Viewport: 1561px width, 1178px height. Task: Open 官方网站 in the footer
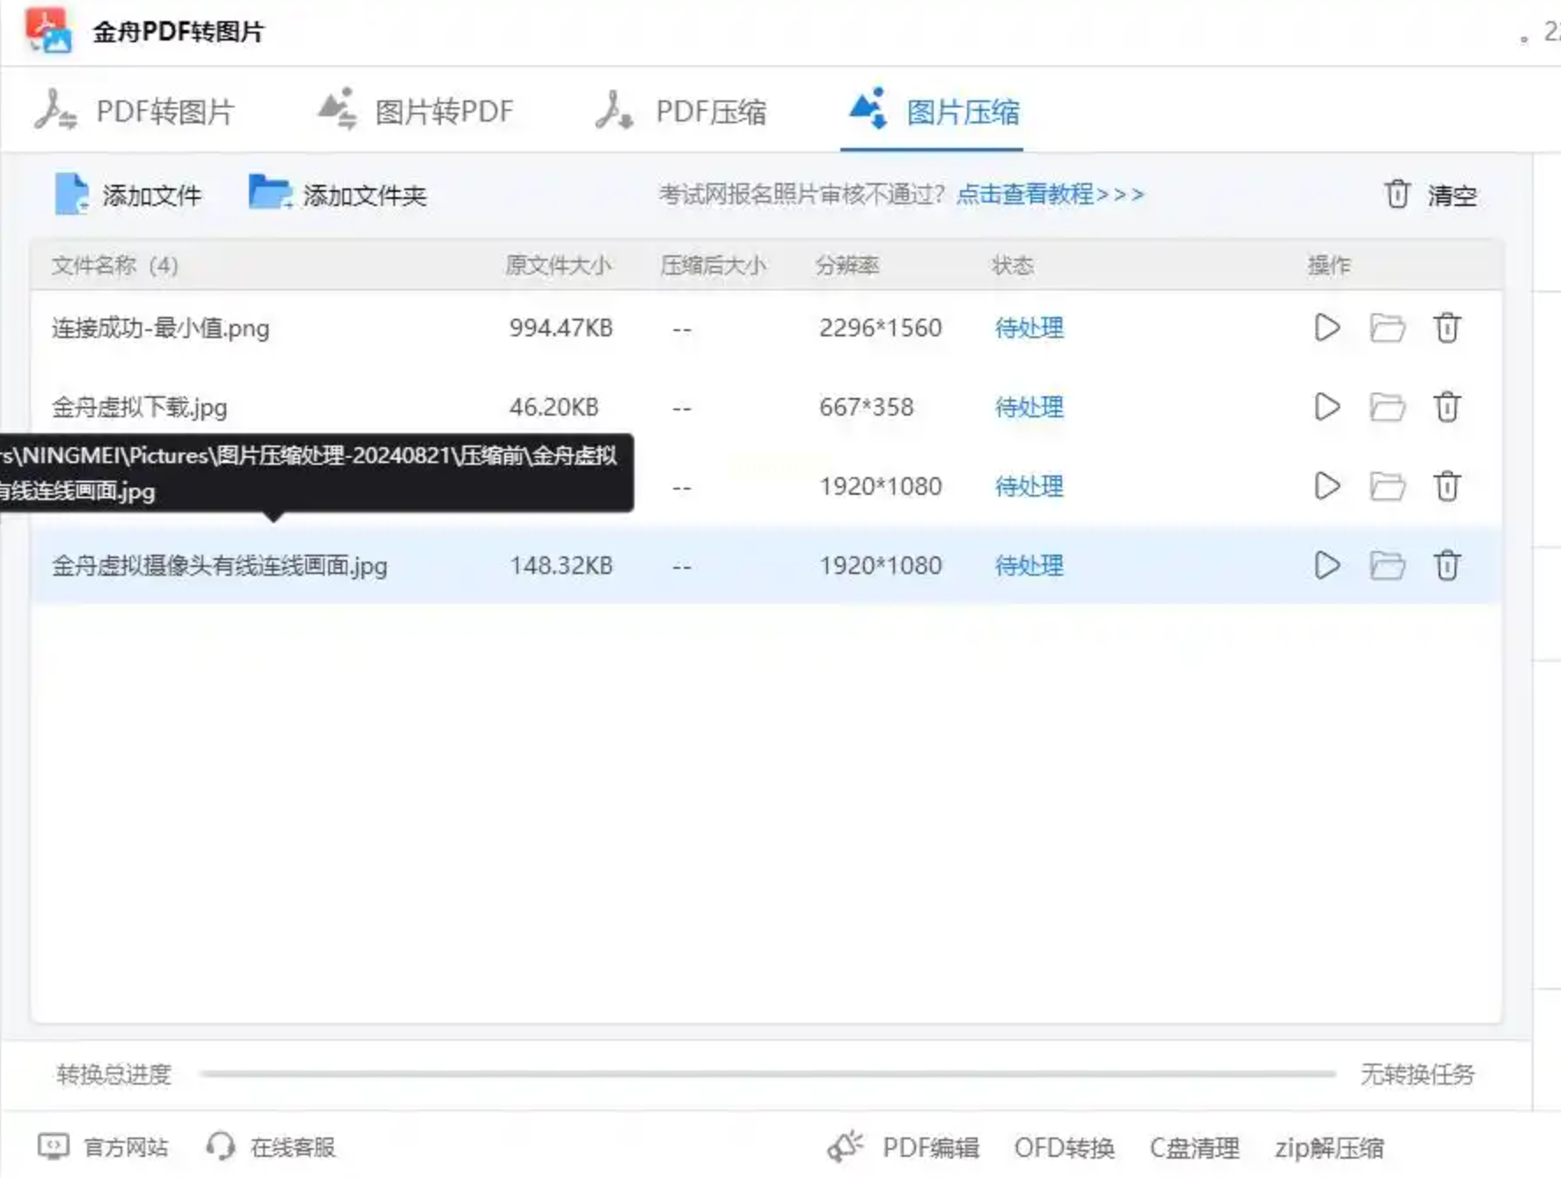104,1147
